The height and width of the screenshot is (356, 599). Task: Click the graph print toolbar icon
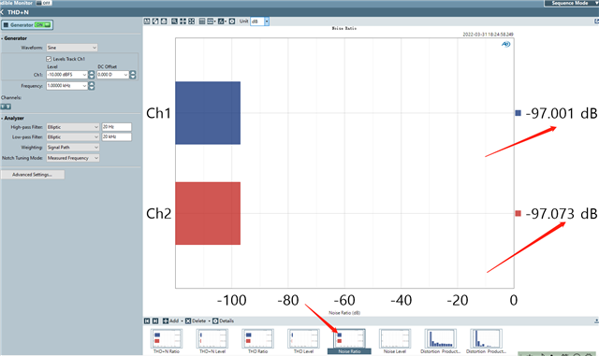pos(164,21)
